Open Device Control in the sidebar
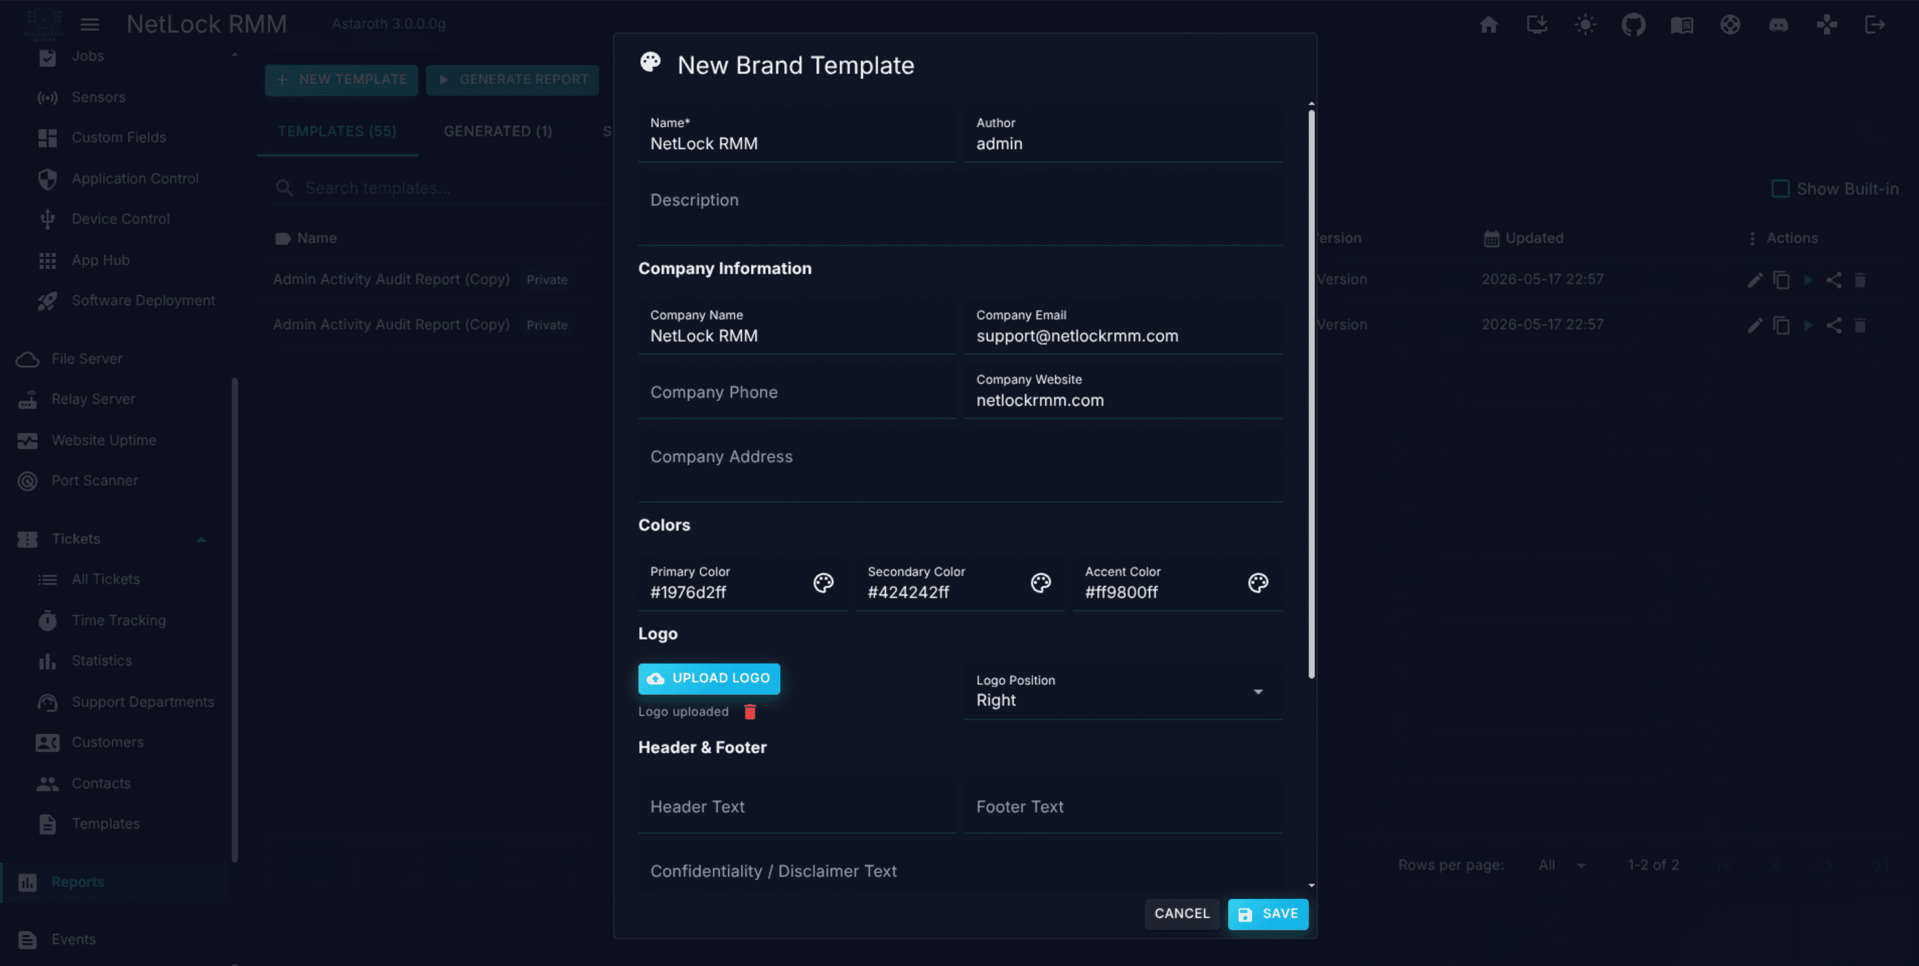This screenshot has width=1919, height=966. pyautogui.click(x=119, y=219)
